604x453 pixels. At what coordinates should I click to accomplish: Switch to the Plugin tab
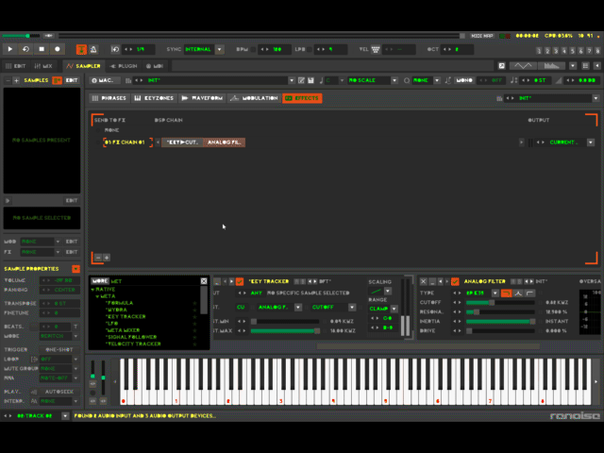coord(124,66)
